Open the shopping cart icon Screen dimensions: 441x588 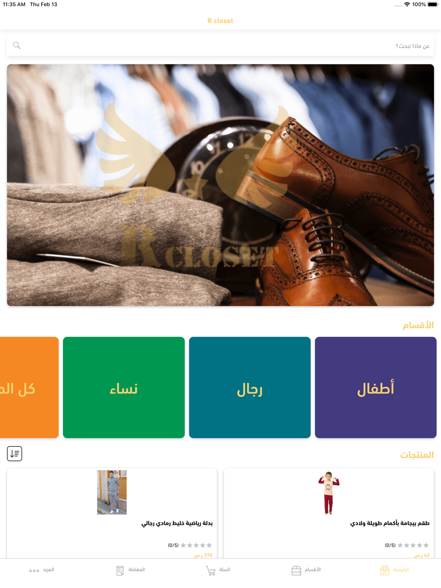tap(211, 570)
